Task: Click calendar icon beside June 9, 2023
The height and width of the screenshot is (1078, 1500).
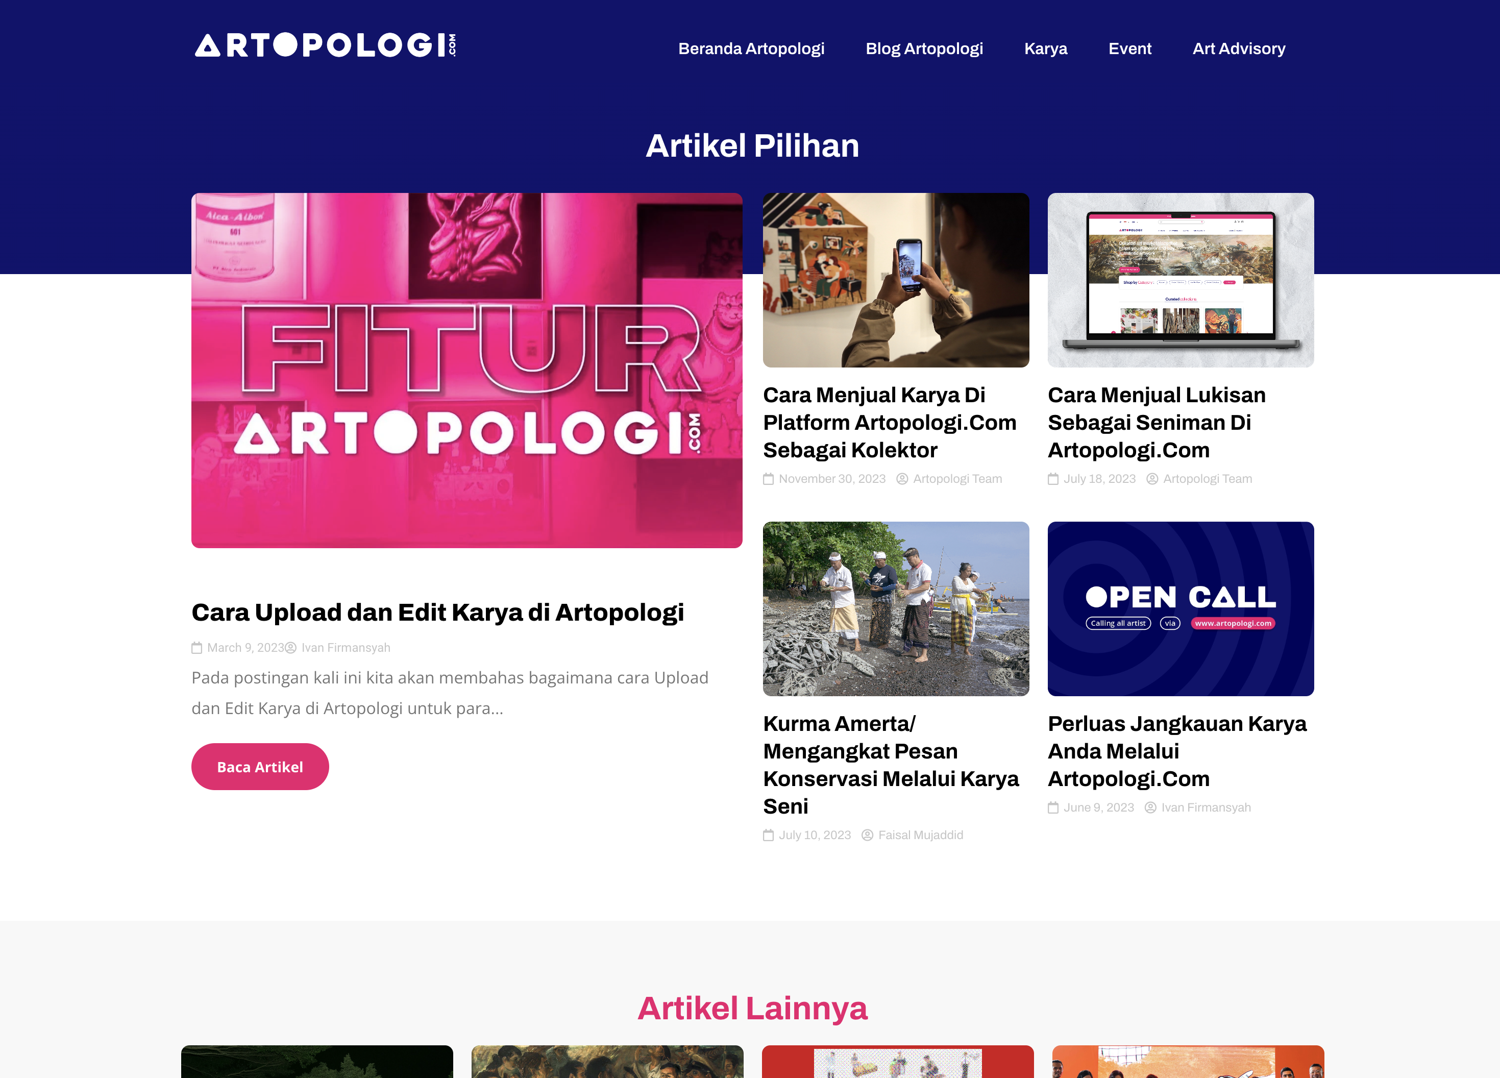Action: coord(1053,807)
